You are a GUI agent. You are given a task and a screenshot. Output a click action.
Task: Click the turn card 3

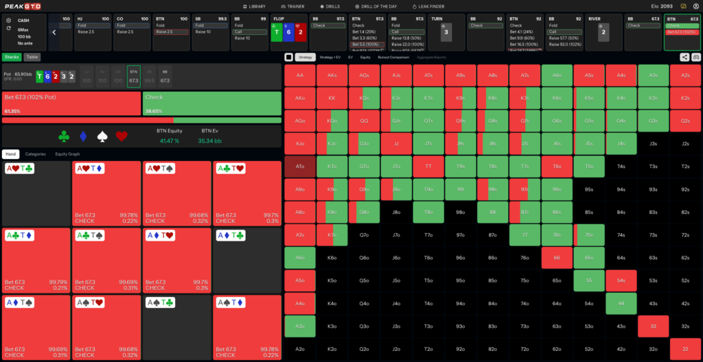pyautogui.click(x=446, y=32)
